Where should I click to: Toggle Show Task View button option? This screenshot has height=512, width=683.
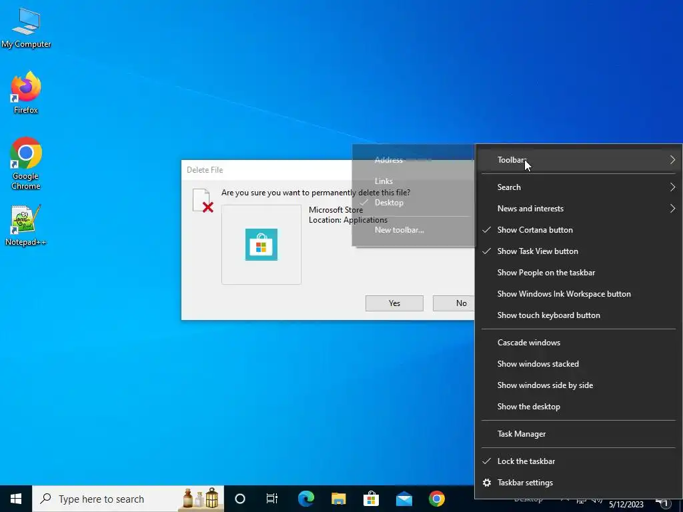[578, 251]
